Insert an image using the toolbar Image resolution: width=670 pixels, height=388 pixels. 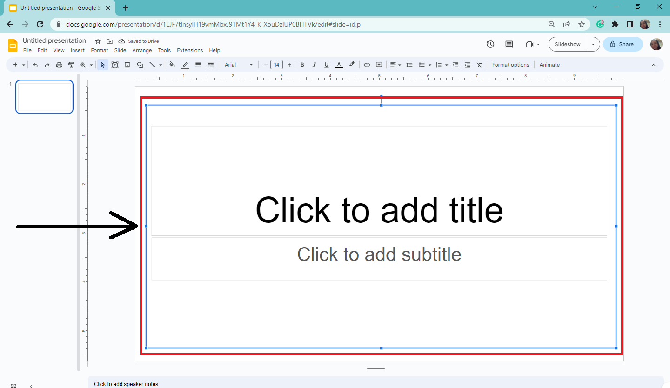tap(127, 65)
